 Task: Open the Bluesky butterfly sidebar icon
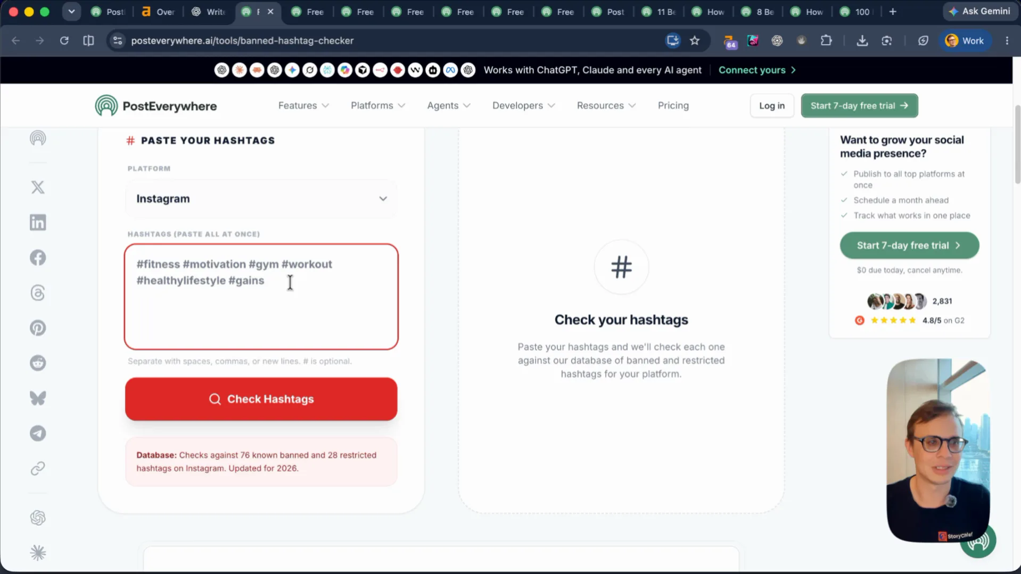[38, 398]
